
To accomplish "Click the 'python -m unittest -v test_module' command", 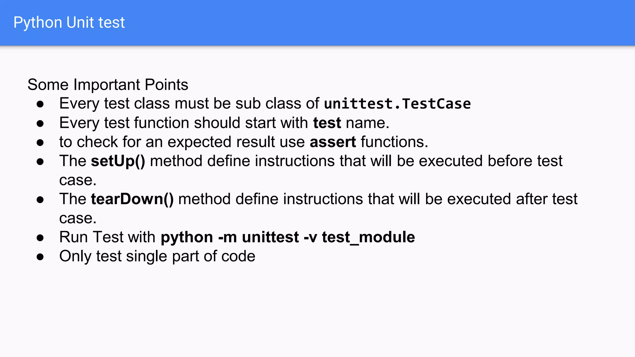I will pos(288,237).
